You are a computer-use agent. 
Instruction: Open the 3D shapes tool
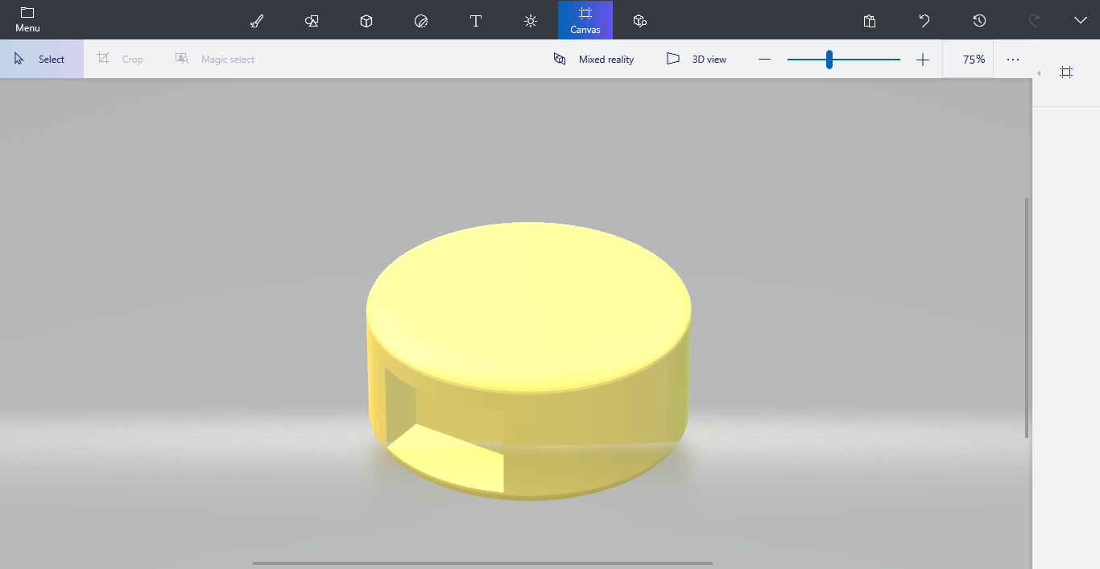click(366, 19)
